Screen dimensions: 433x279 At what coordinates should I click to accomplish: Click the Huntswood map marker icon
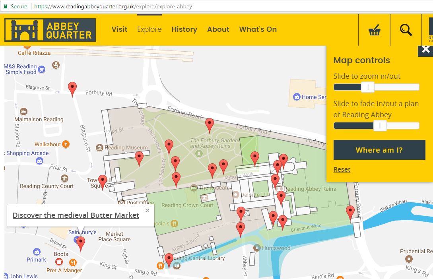tap(257, 248)
